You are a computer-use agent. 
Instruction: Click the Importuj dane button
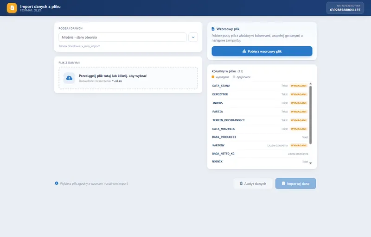[295, 184]
